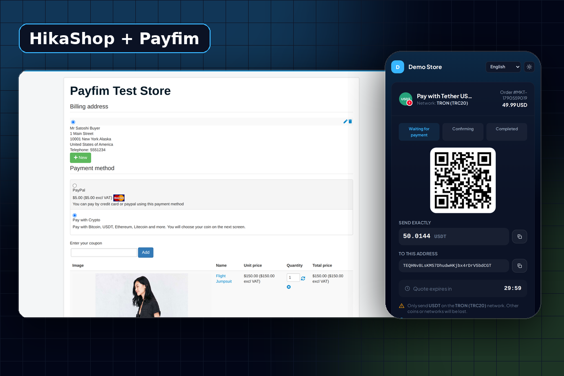Open the English language dropdown

pos(503,67)
